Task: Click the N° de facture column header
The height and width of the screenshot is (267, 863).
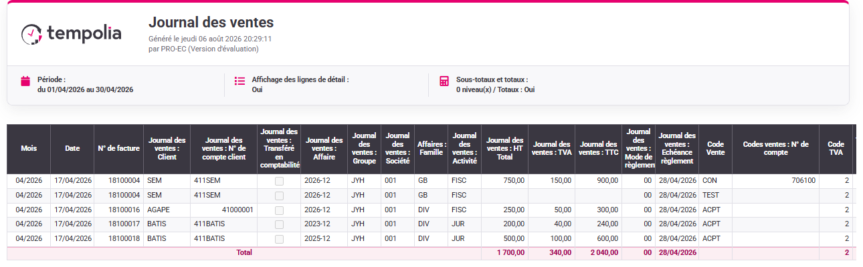Action: (118, 149)
